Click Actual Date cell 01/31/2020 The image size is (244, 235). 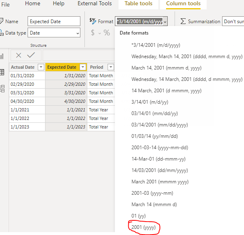pos(27,76)
